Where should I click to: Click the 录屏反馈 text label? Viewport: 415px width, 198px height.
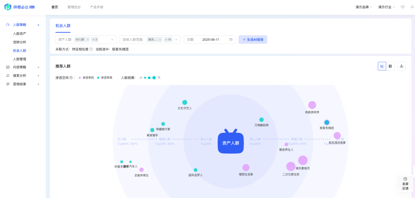tap(405, 186)
